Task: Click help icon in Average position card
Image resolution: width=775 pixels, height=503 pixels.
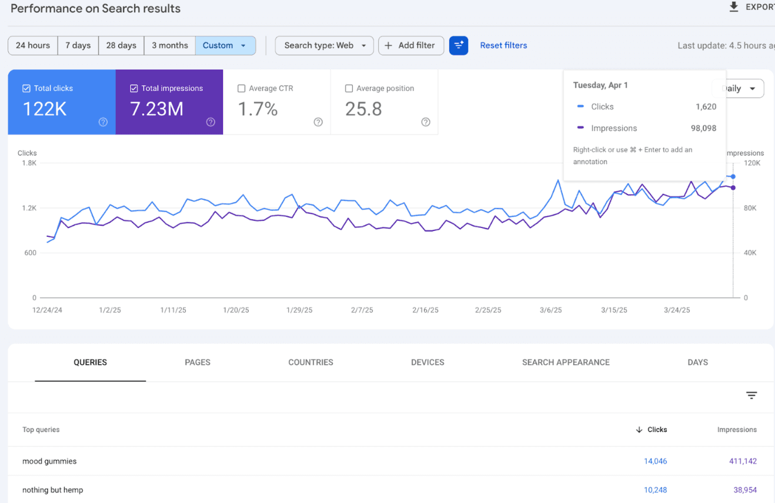Action: click(x=426, y=122)
